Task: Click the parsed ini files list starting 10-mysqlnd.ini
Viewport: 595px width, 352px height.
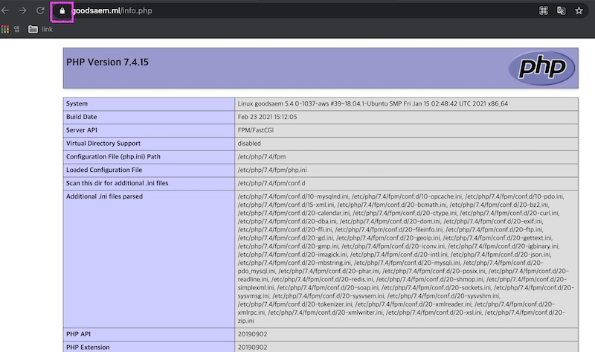Action: [x=405, y=258]
